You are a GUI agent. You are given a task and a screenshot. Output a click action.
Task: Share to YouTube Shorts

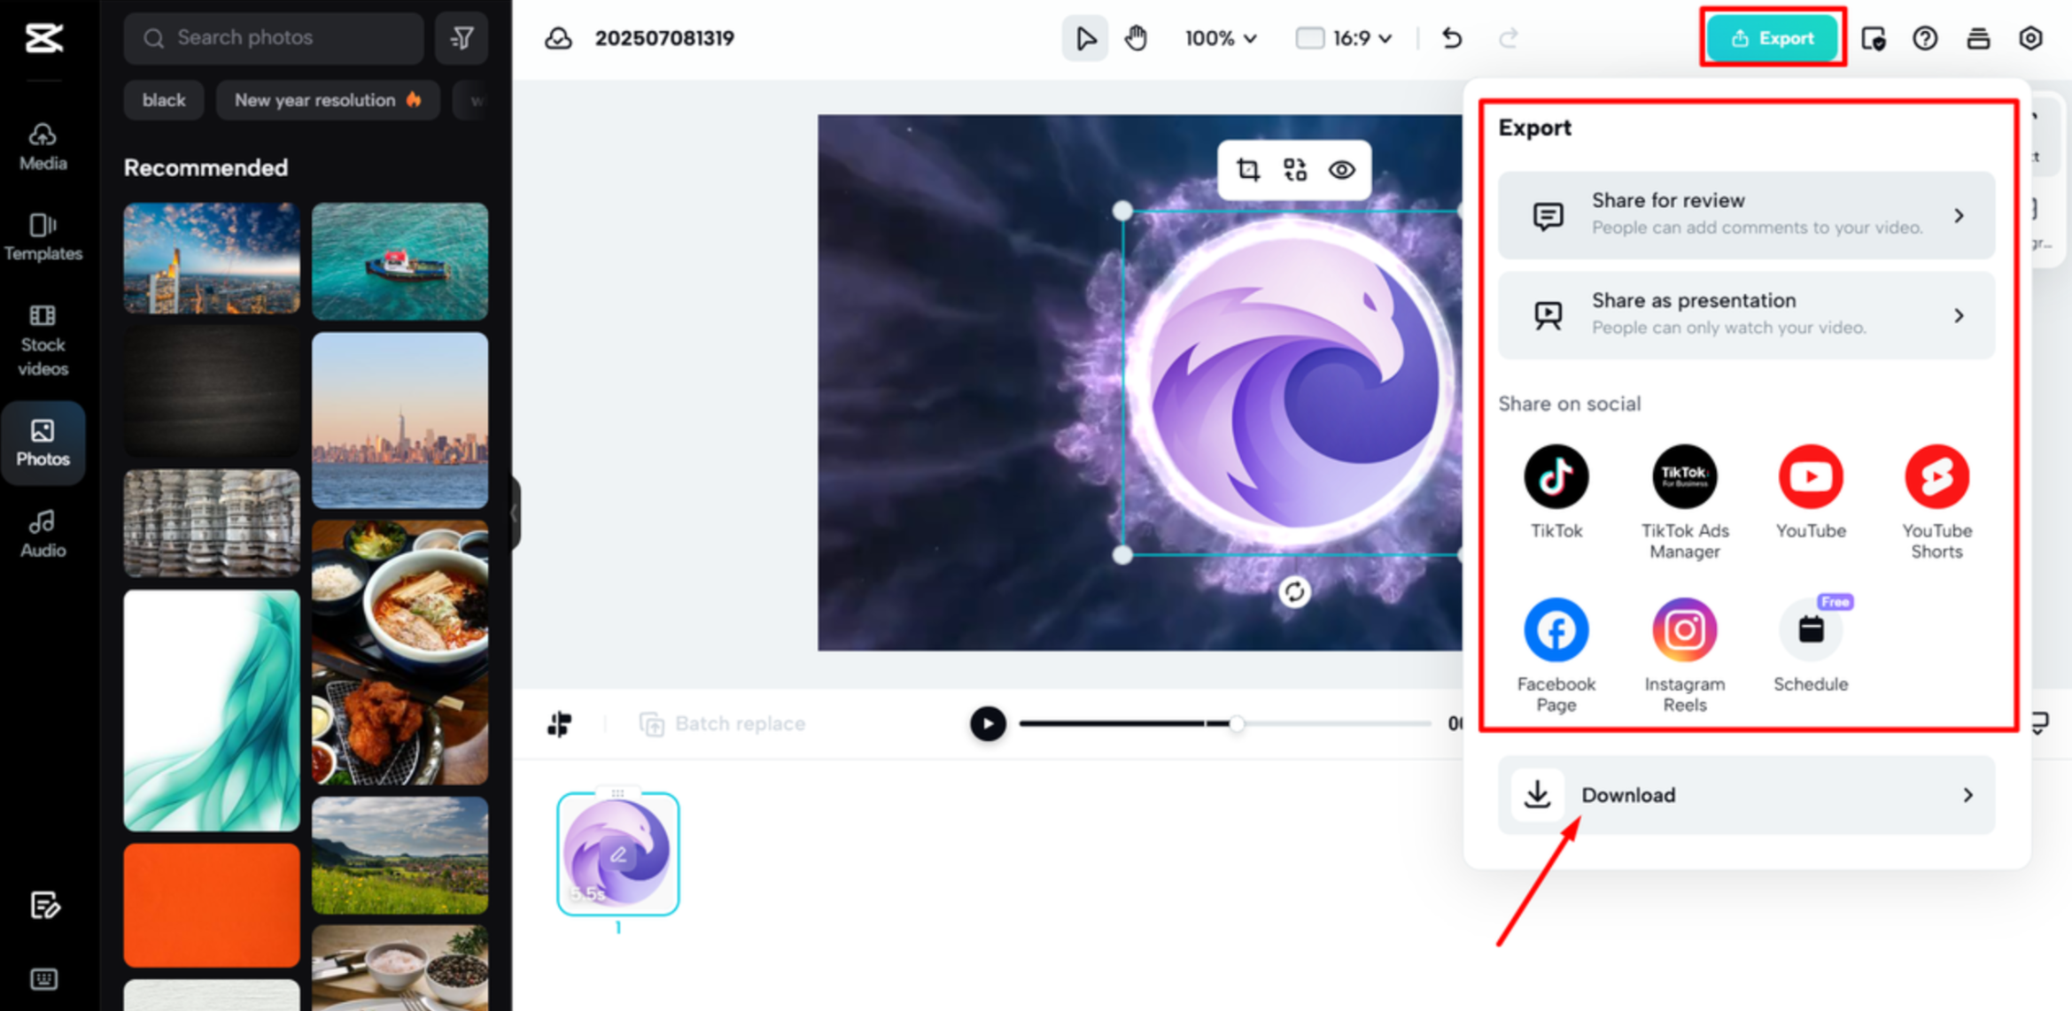point(1937,475)
